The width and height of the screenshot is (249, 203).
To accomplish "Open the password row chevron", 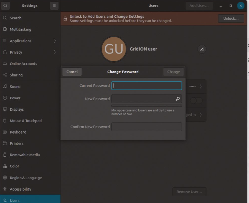I will [201, 86].
